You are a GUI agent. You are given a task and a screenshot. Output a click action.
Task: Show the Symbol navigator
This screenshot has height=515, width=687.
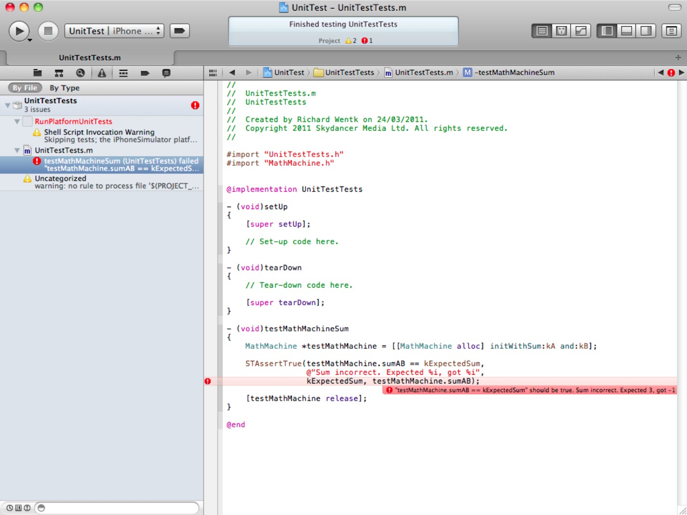[59, 73]
